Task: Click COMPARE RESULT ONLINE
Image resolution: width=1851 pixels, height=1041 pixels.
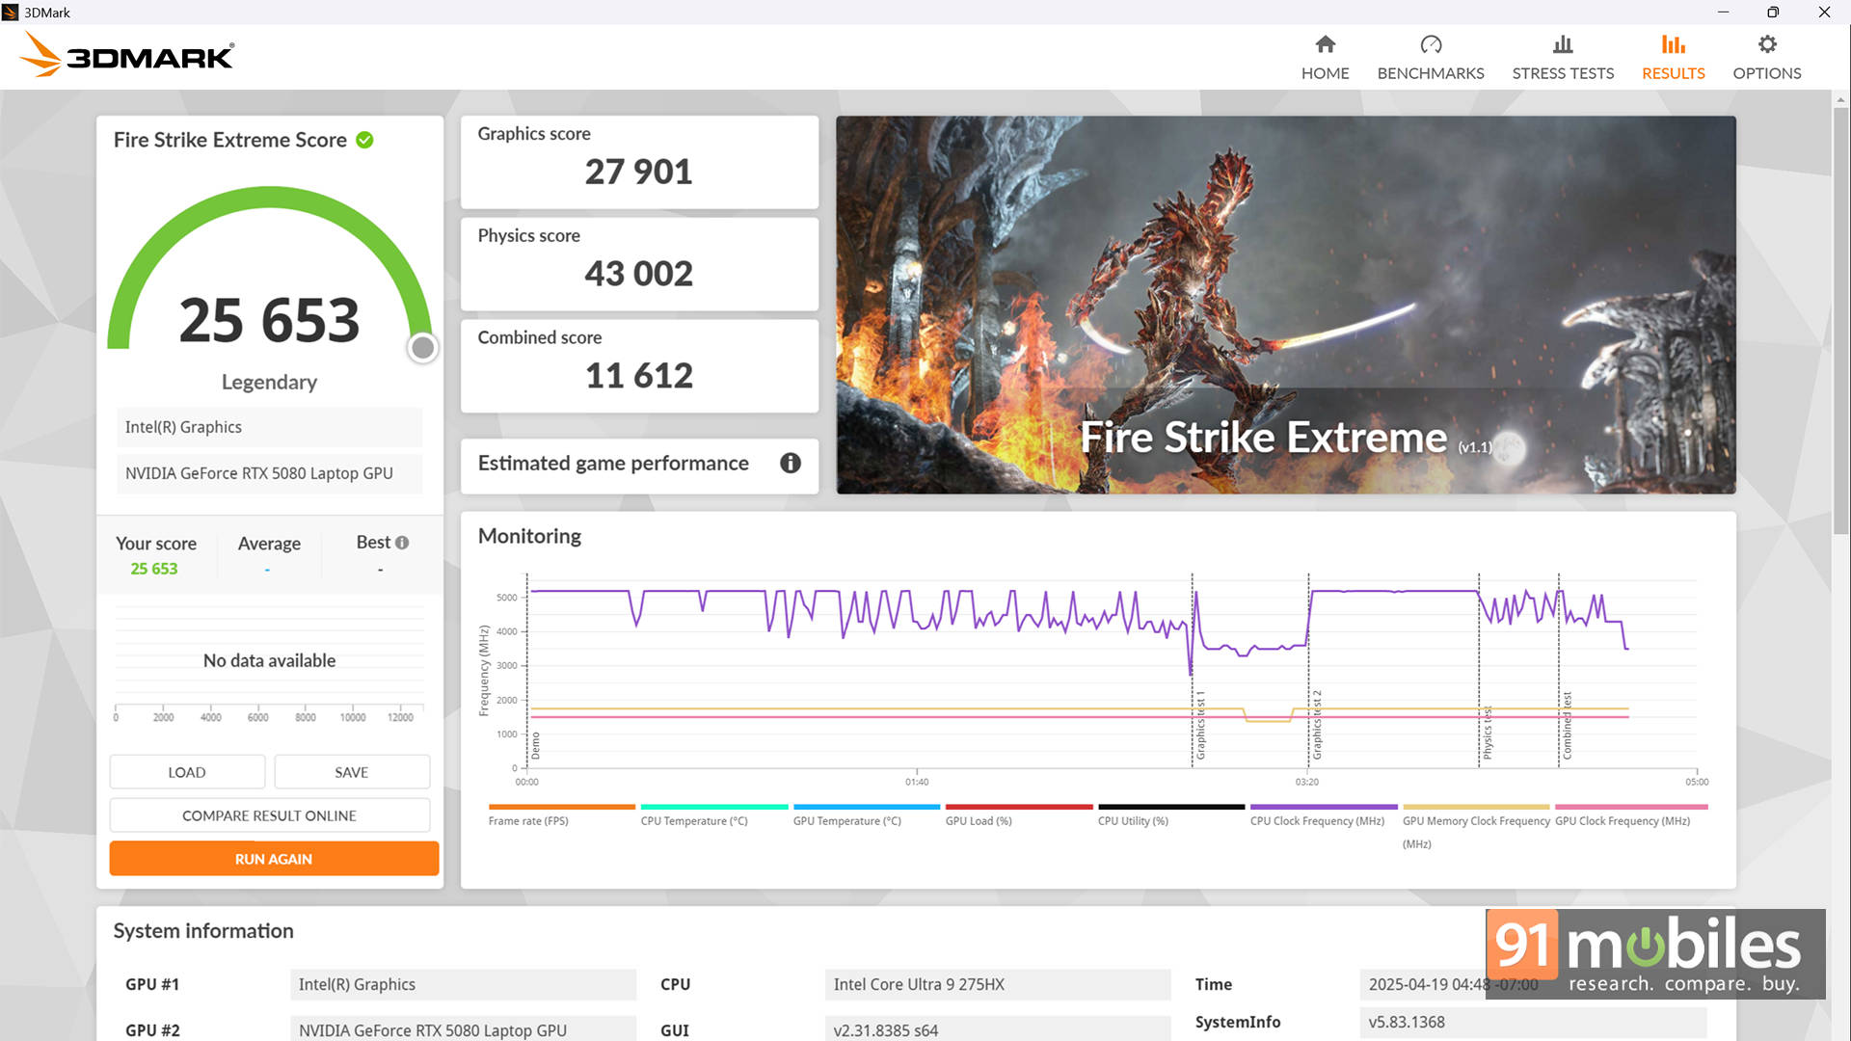Action: (270, 815)
